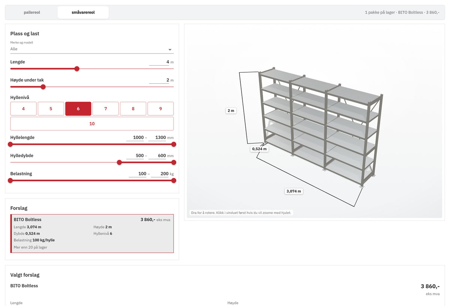Click the 3D shelf model preview

pos(314,122)
